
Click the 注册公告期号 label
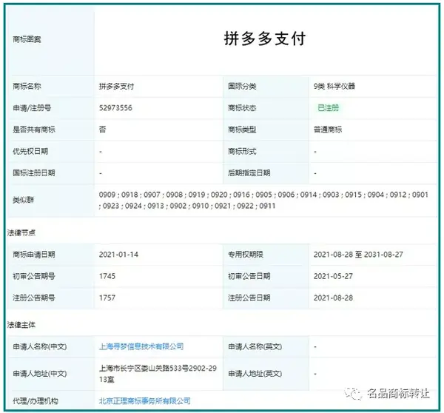pos(34,298)
